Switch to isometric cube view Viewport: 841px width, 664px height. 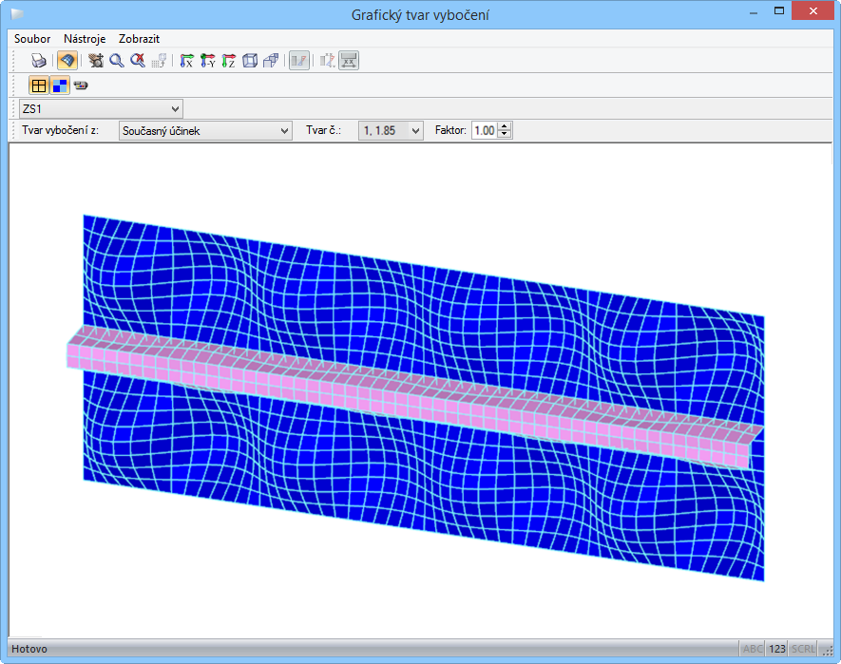pyautogui.click(x=250, y=61)
